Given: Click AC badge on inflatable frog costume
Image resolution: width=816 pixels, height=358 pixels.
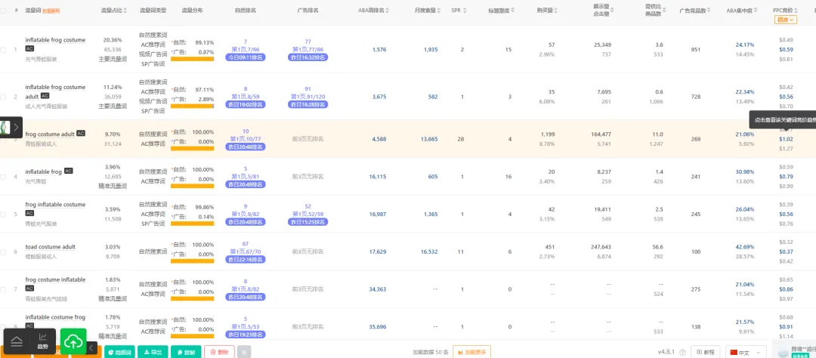Looking at the screenshot, I should (29, 48).
